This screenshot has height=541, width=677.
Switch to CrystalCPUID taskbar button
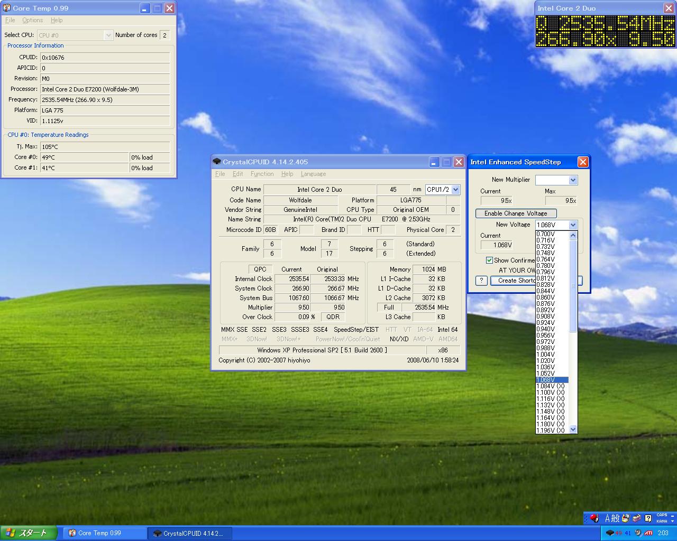(189, 533)
